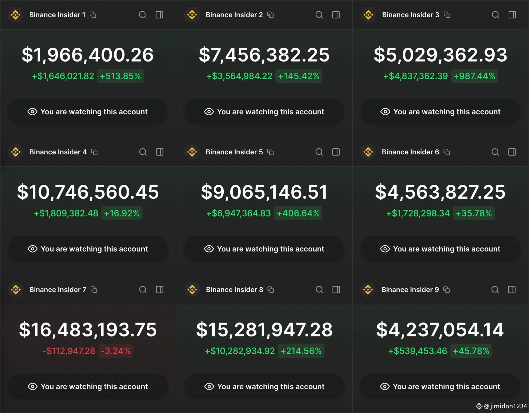The image size is (529, 413).
Task: Search within the Binance Insider 2 account
Action: (319, 15)
